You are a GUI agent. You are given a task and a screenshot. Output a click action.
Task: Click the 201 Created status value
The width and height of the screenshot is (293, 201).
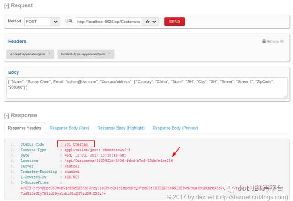(76, 144)
